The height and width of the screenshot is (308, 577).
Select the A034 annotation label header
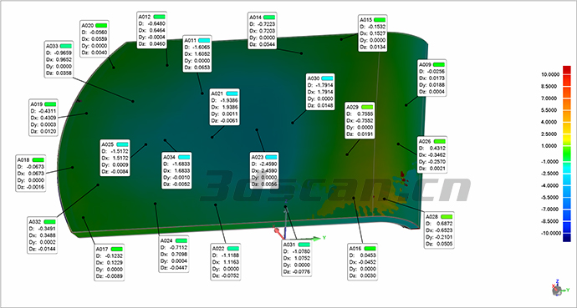coord(176,157)
